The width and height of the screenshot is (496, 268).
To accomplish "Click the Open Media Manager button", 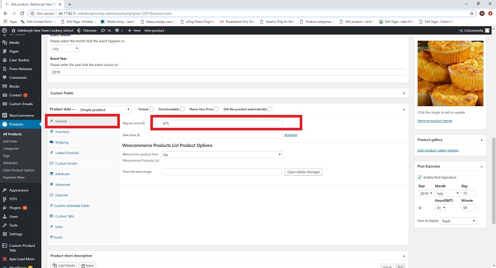I will click(303, 172).
